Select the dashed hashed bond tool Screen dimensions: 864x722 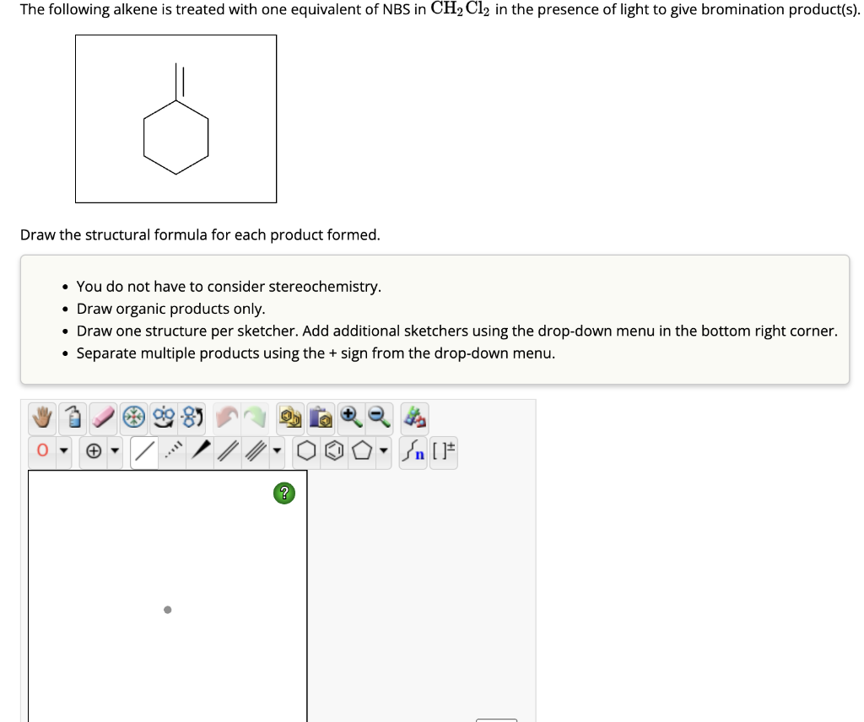(173, 451)
